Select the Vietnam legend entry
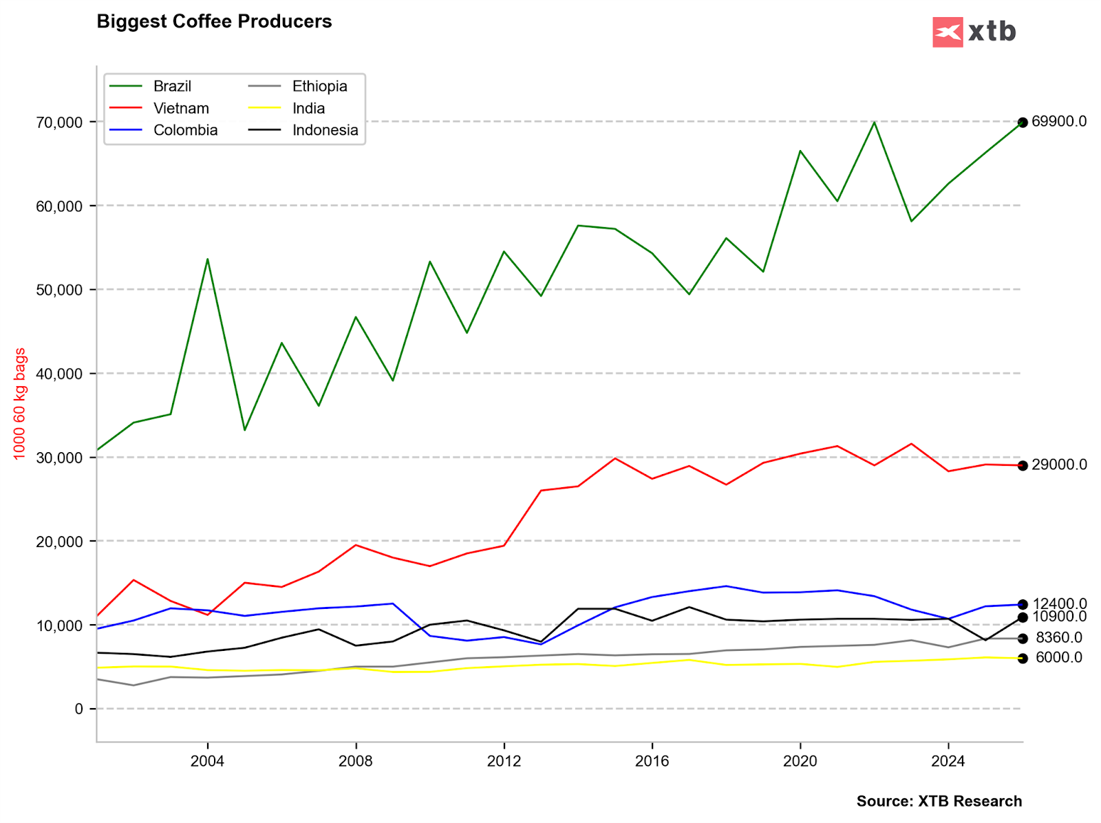 coord(160,108)
